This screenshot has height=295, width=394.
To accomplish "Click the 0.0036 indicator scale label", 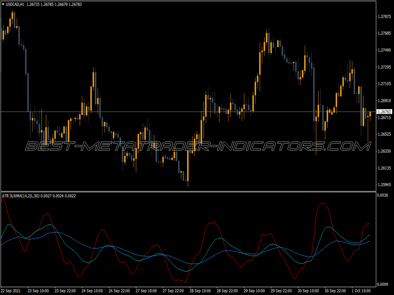I will [x=383, y=195].
